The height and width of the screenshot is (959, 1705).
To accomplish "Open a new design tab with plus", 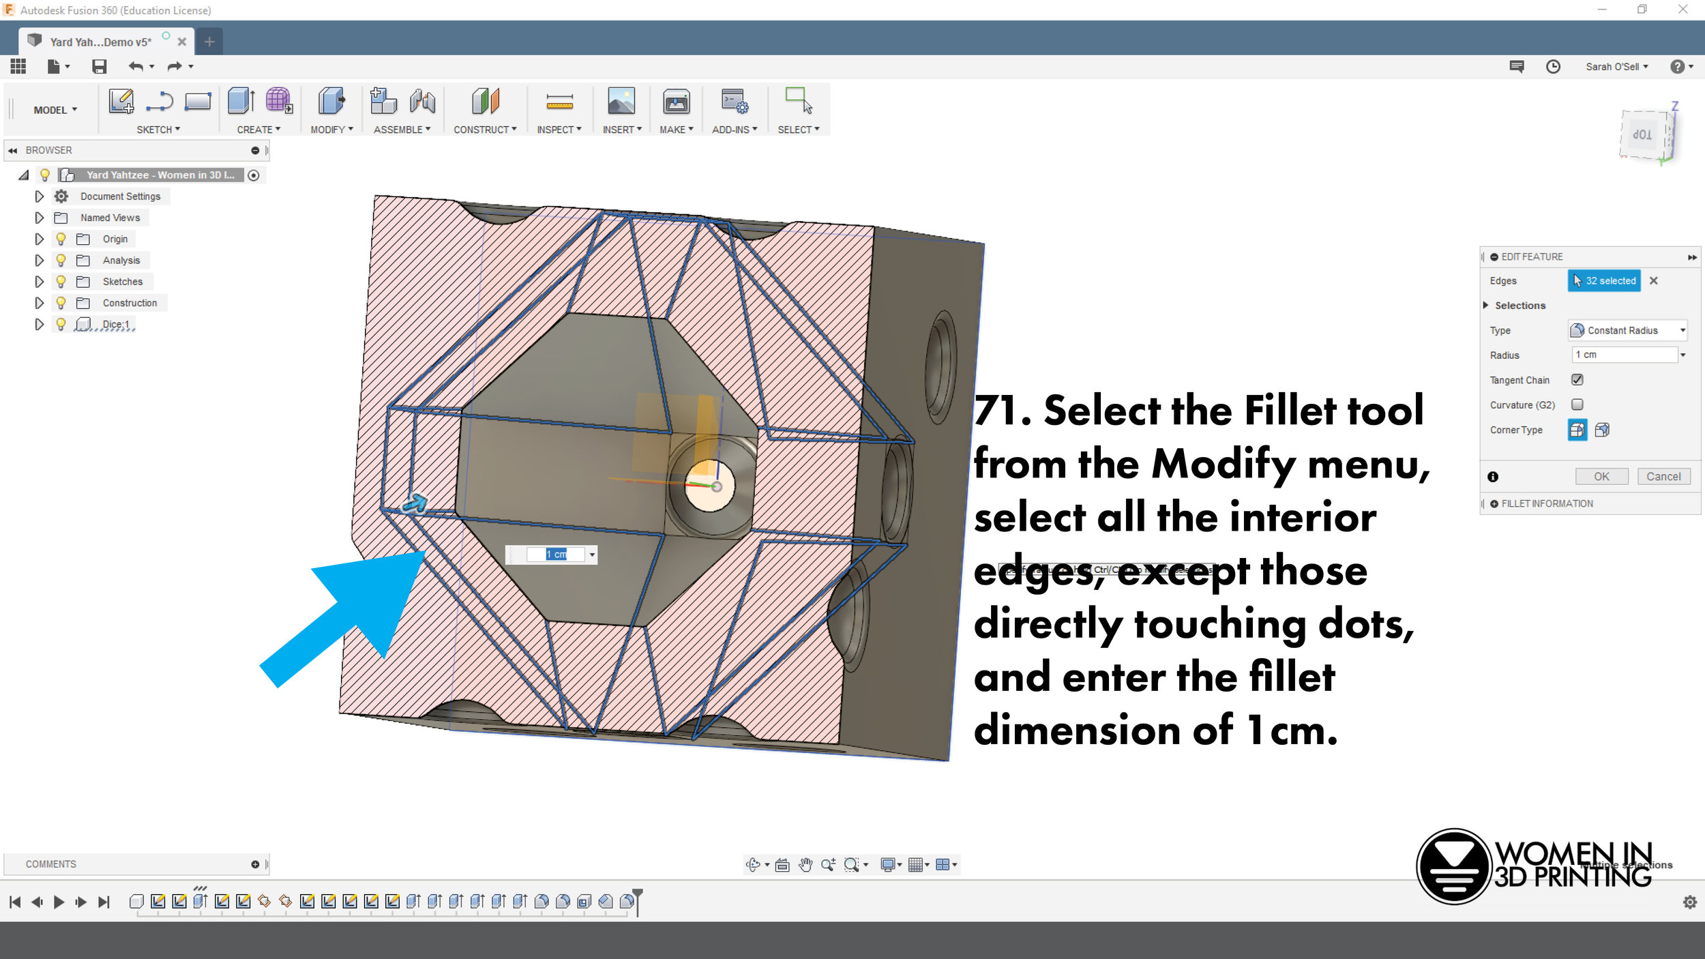I will point(209,42).
